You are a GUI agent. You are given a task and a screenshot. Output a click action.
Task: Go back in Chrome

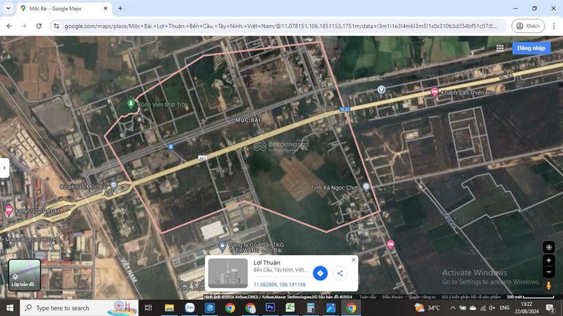click(9, 26)
